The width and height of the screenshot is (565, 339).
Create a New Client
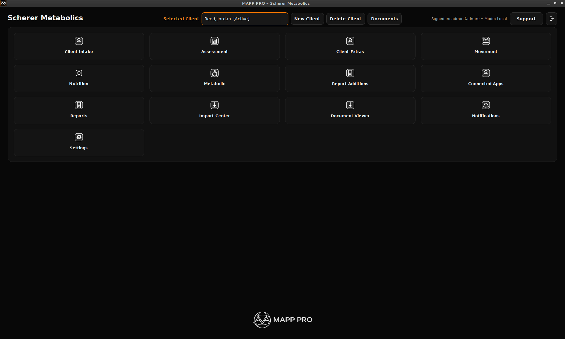[x=307, y=19]
